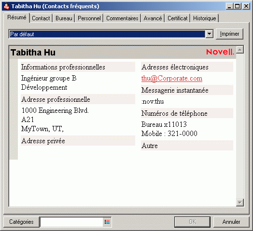
Task: Click the categories input field
Action: tap(71, 222)
